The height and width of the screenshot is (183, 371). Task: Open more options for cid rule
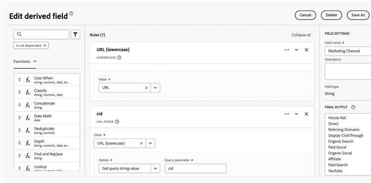click(287, 114)
